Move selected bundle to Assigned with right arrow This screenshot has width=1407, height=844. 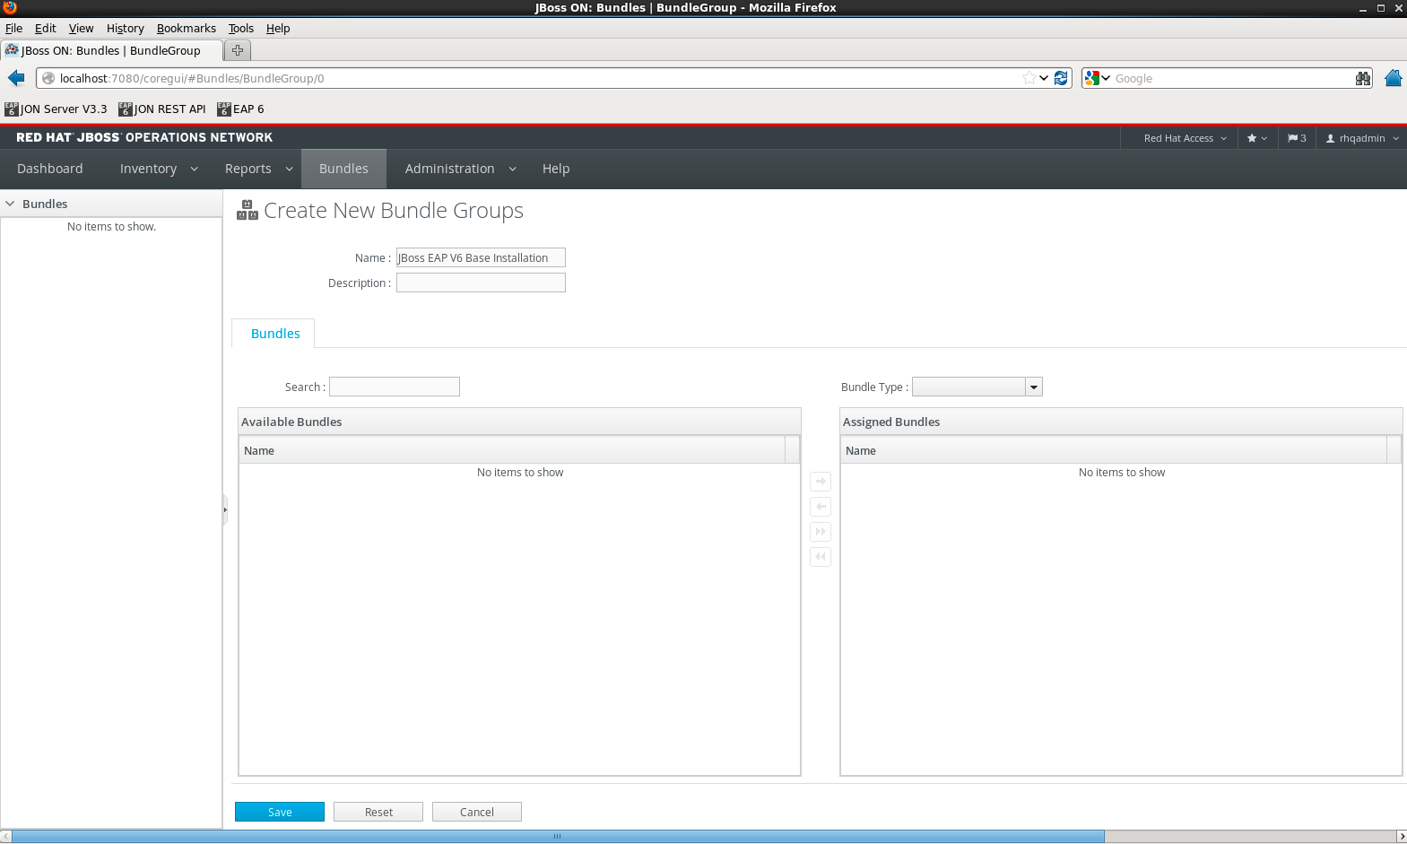821,482
